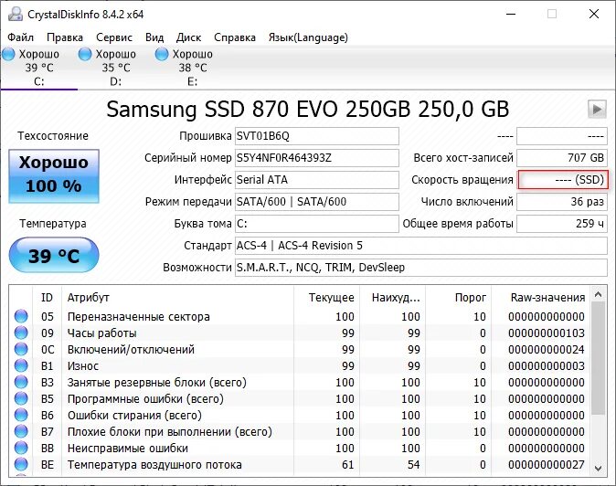
Task: Click raw value 000000000027
Action: click(546, 465)
